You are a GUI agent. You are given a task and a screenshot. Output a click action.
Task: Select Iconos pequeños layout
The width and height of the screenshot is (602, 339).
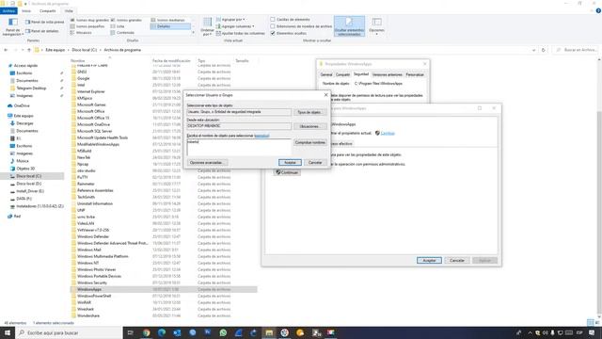pyautogui.click(x=87, y=26)
